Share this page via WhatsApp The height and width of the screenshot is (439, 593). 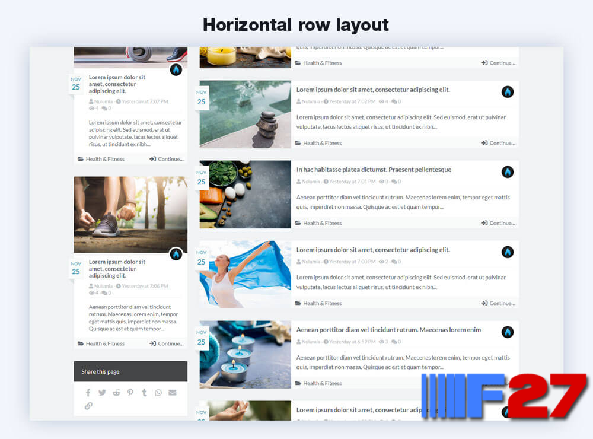coord(158,393)
